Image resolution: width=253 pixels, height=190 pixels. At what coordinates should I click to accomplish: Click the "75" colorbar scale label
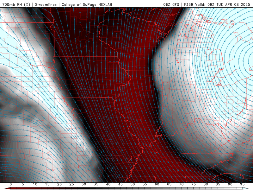(194, 184)
